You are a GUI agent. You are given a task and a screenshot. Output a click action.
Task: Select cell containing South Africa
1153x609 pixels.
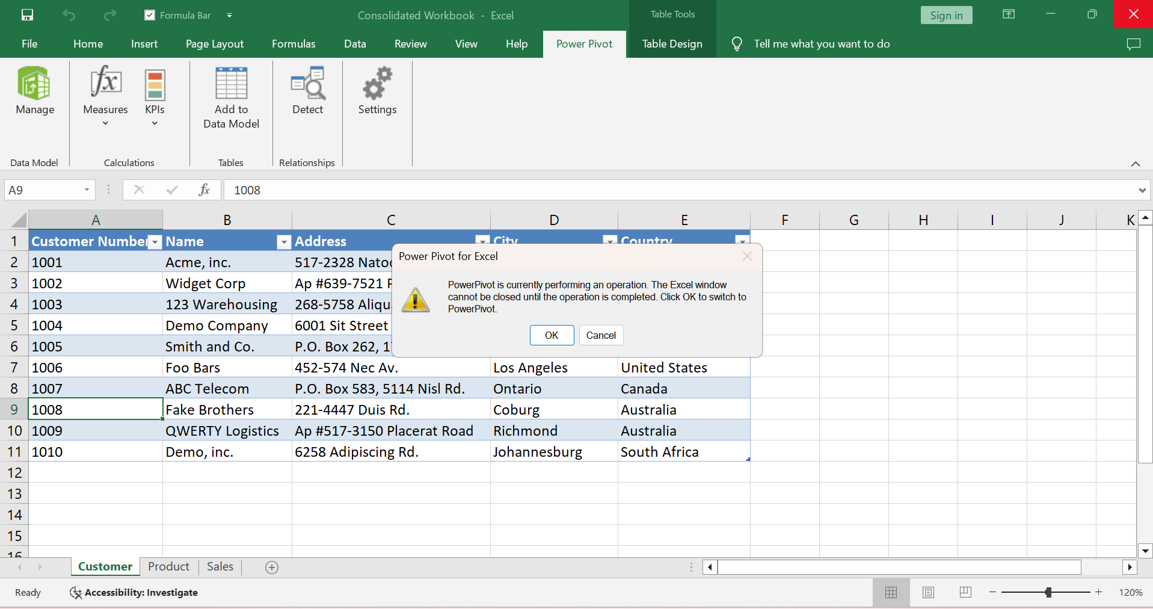tap(684, 452)
